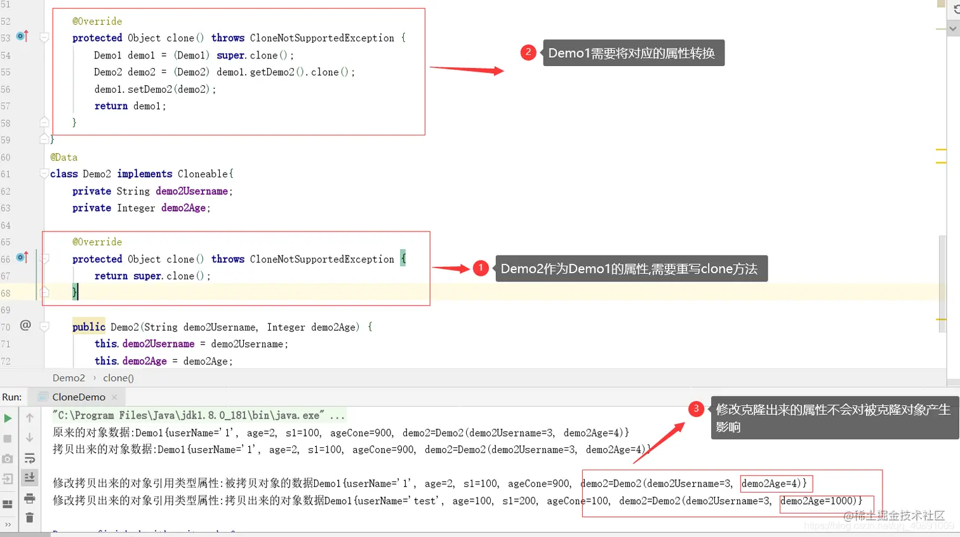Clear console with the trash icon
960x537 pixels.
[x=30, y=518]
